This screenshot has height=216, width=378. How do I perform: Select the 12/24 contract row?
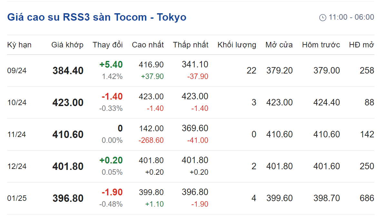coord(191,166)
